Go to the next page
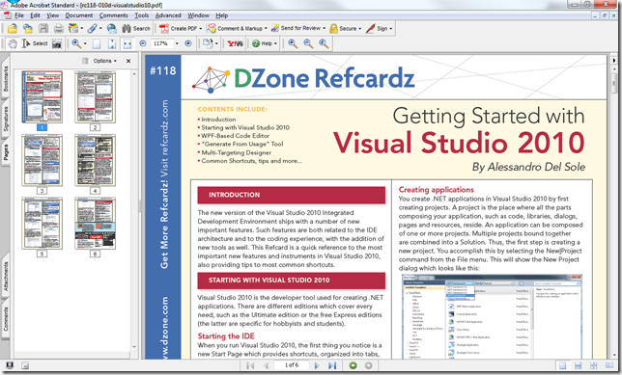Image resolution: width=622 pixels, height=375 pixels. pos(317,365)
